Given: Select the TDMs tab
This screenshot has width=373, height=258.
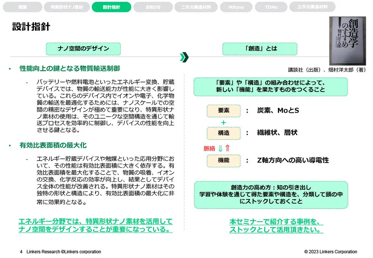Looking at the screenshot, I should click(271, 7).
